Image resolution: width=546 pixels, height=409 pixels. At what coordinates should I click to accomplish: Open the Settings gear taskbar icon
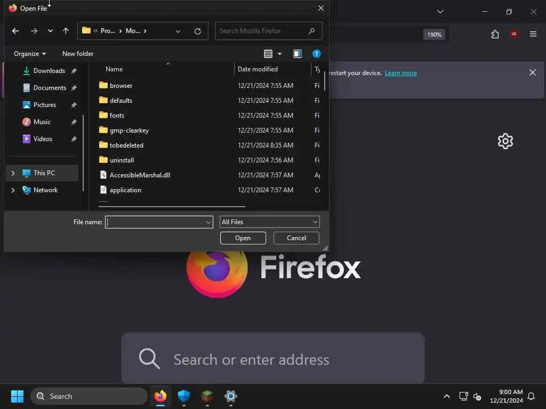pyautogui.click(x=230, y=396)
